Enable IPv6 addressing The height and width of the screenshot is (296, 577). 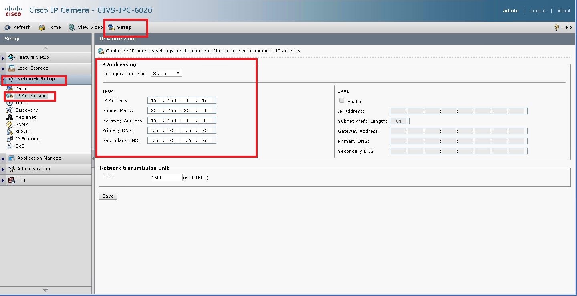[x=341, y=100]
